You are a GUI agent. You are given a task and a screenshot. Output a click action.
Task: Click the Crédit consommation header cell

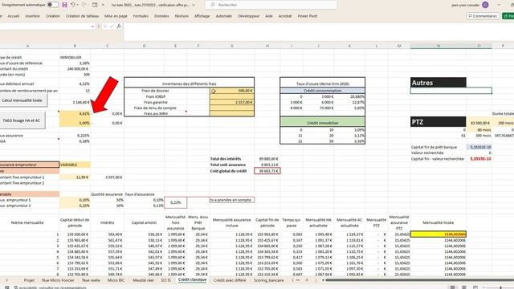pos(323,91)
